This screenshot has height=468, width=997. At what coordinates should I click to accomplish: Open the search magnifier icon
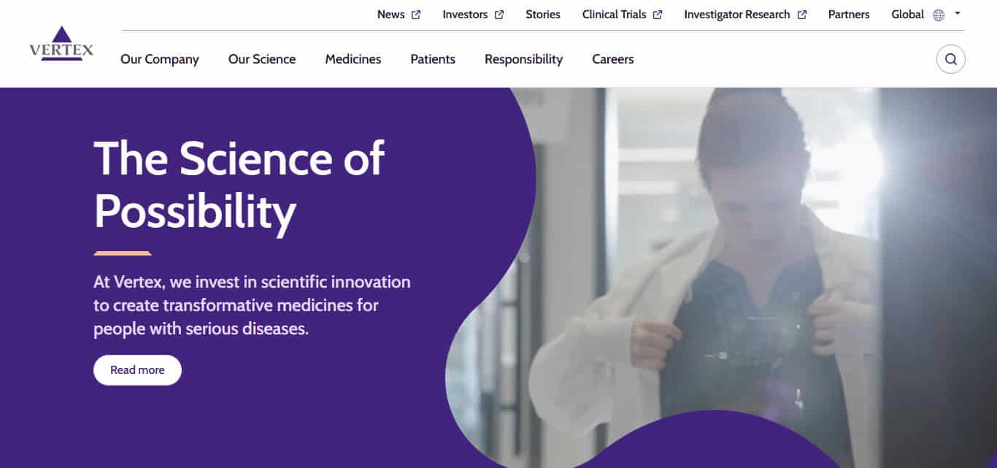click(950, 59)
